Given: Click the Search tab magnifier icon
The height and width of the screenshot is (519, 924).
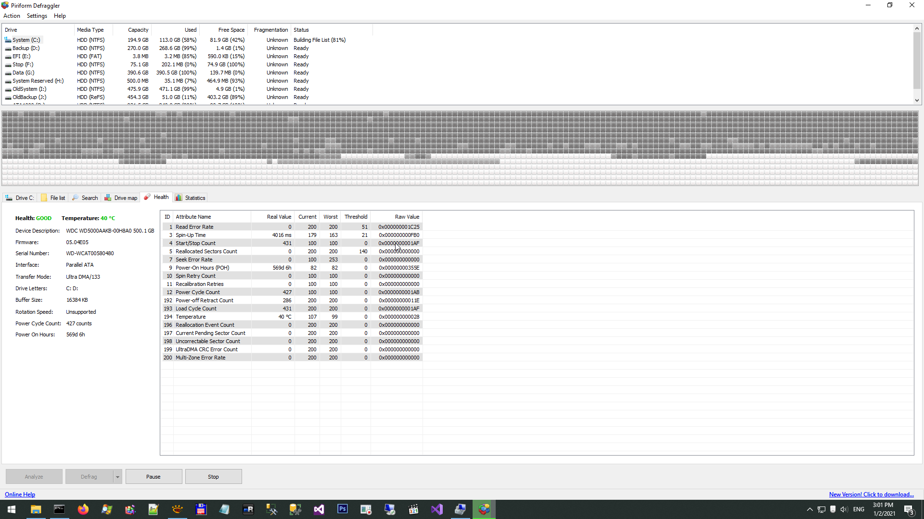Looking at the screenshot, I should click(75, 198).
